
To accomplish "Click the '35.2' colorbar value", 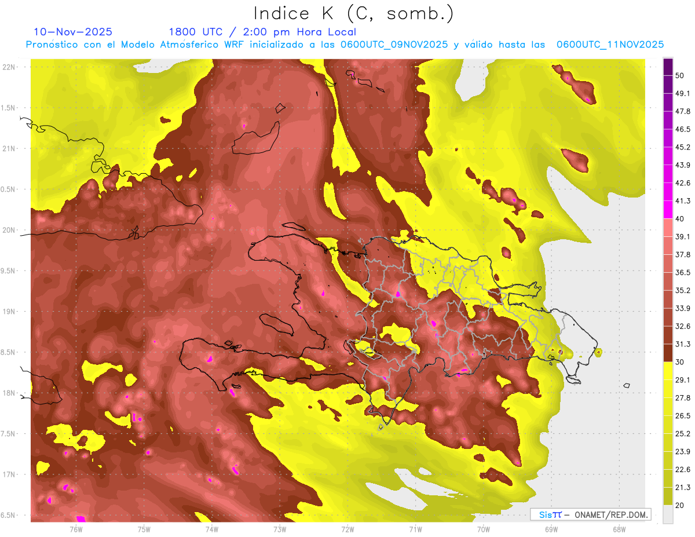I will tap(682, 290).
